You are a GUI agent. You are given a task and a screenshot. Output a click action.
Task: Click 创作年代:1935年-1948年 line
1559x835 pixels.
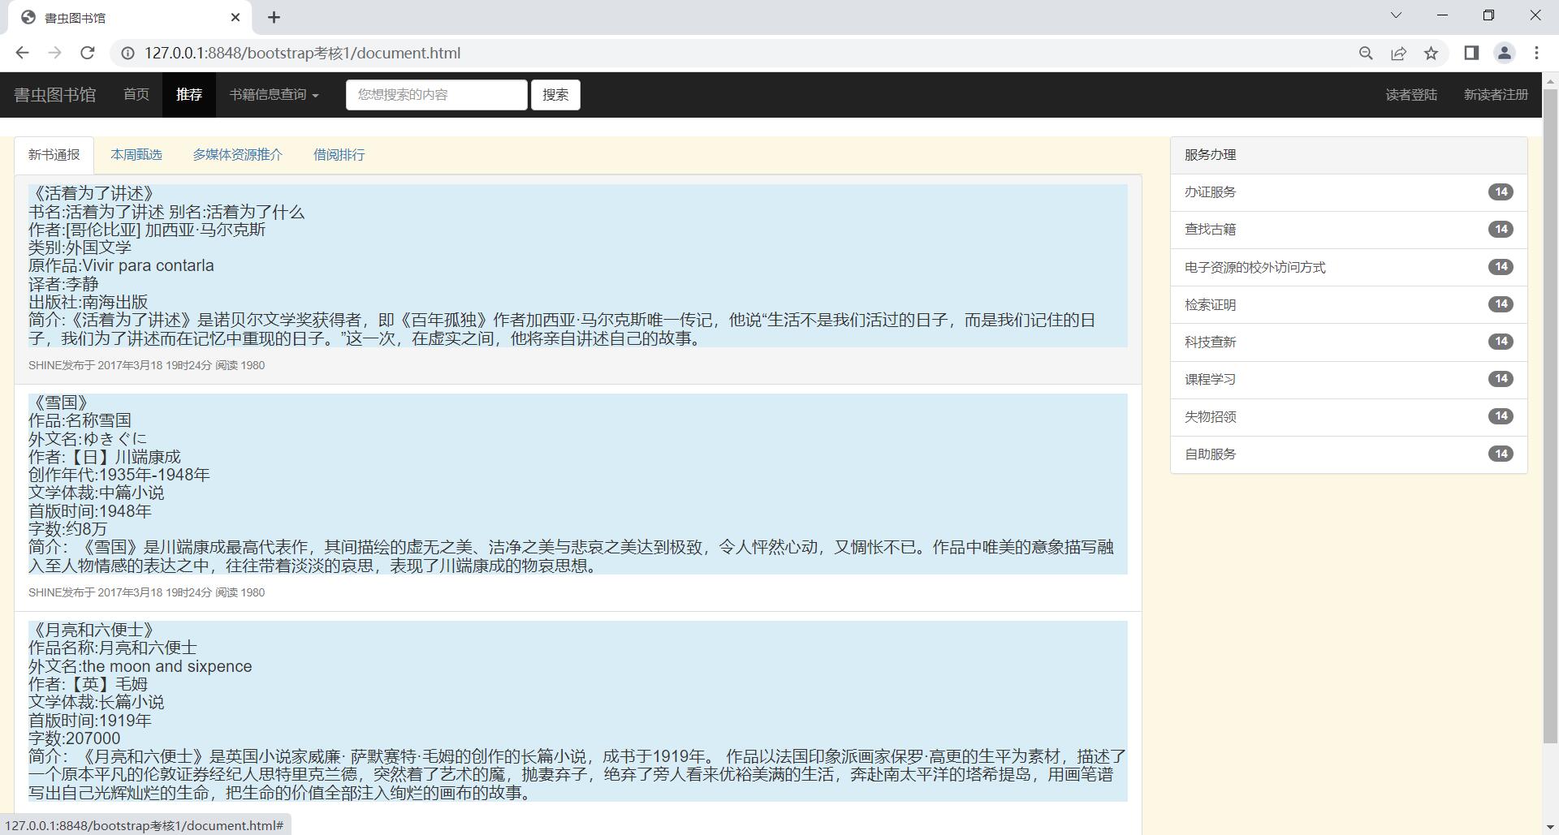[119, 475]
